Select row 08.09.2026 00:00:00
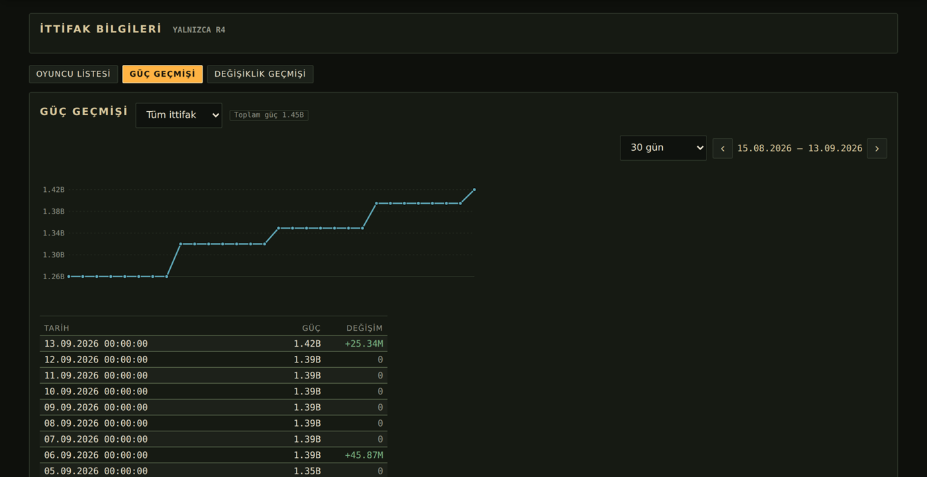Screen dimensions: 927x477 point(213,423)
